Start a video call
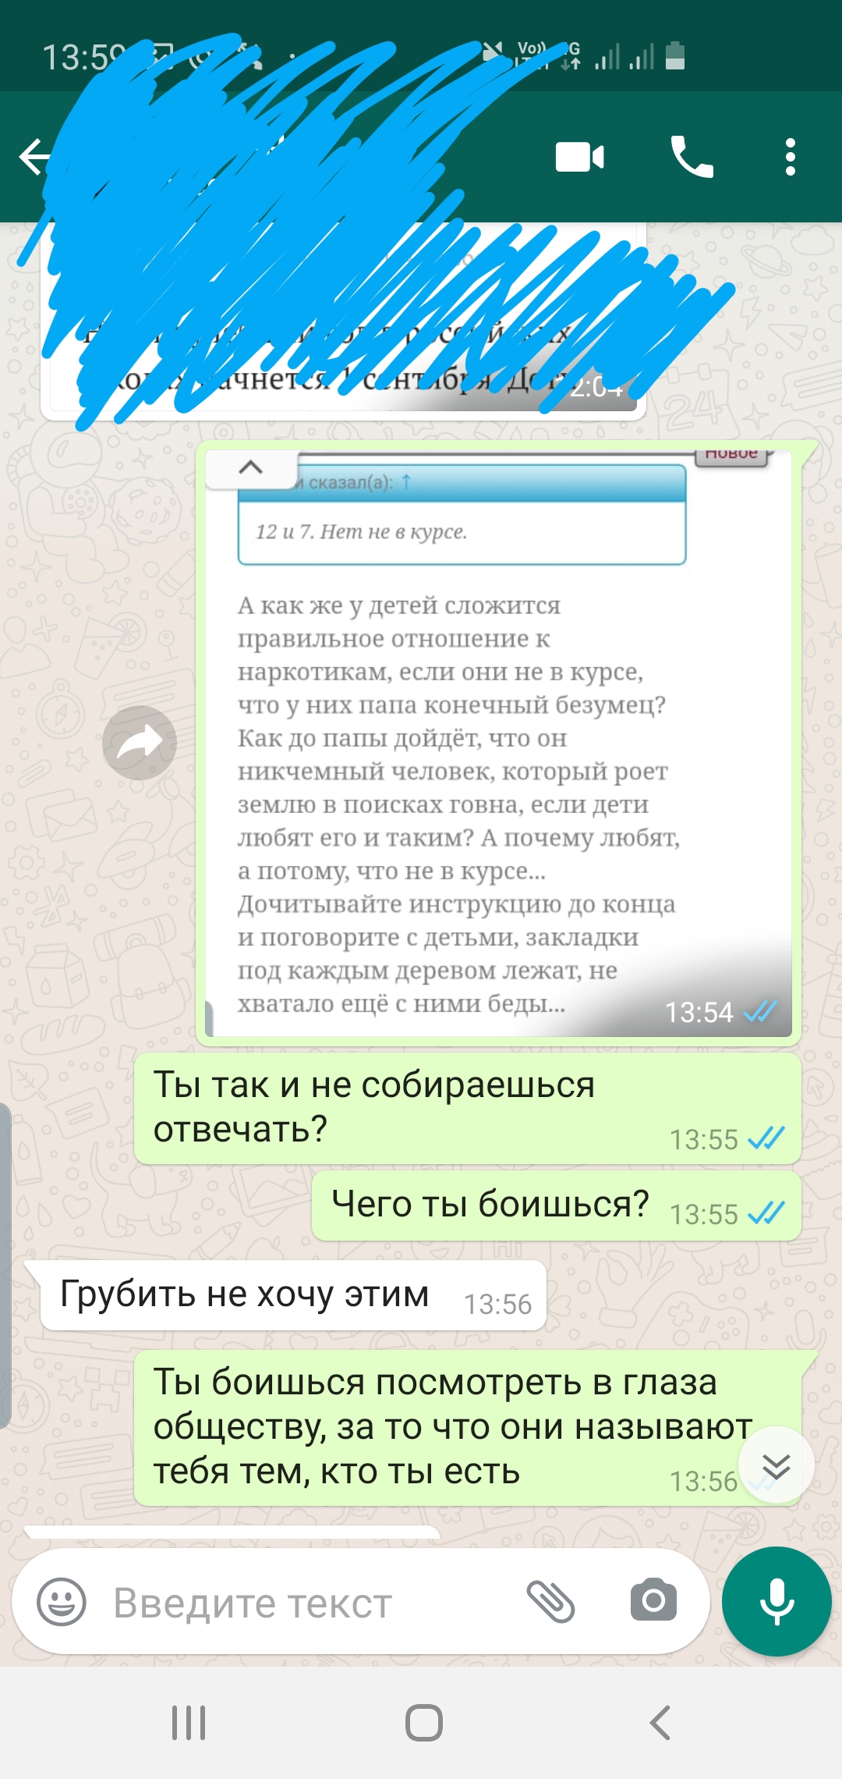 pyautogui.click(x=579, y=157)
